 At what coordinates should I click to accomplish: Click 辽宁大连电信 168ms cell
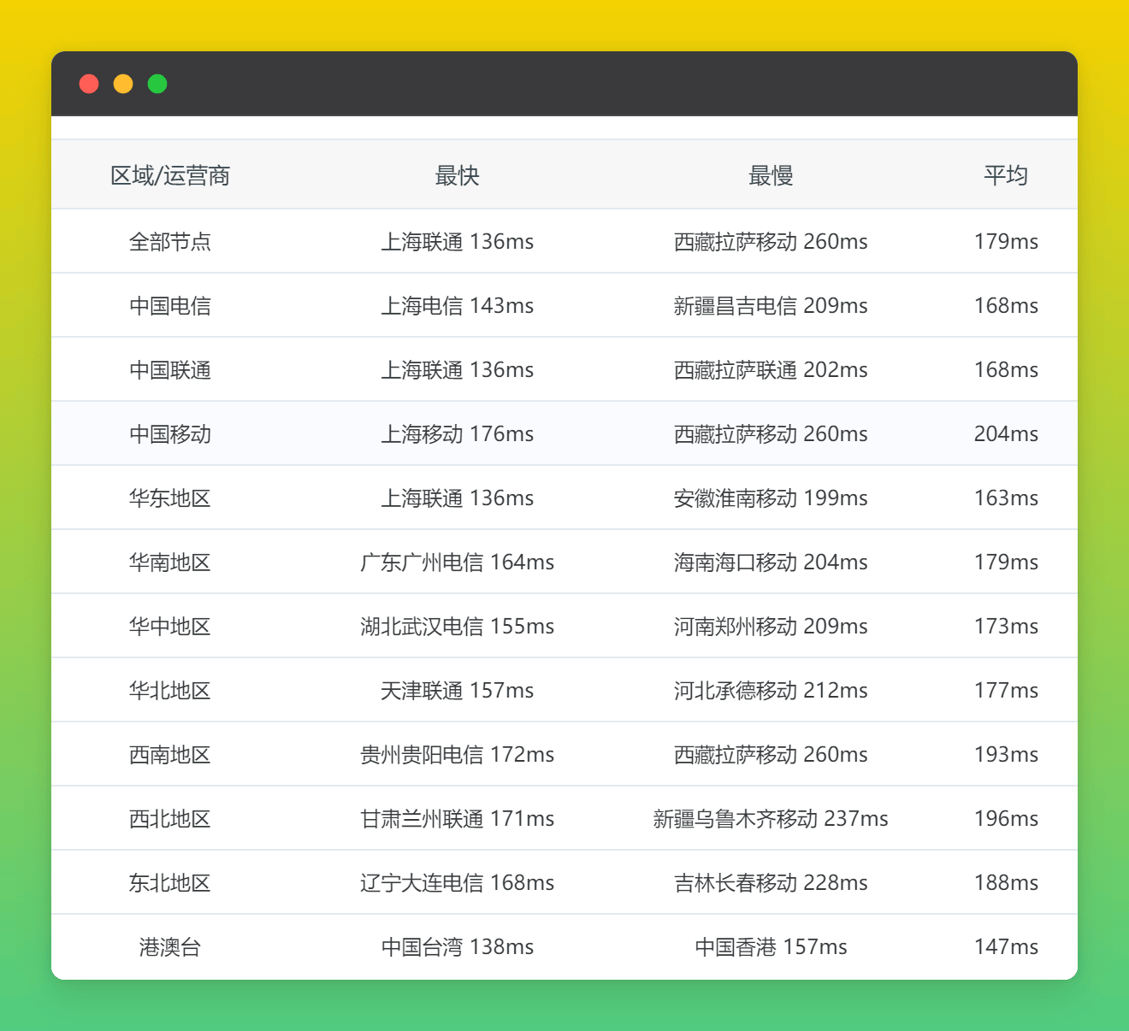pos(457,883)
